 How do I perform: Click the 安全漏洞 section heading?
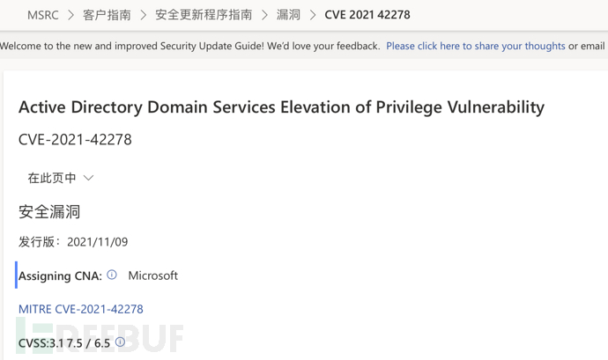49,211
